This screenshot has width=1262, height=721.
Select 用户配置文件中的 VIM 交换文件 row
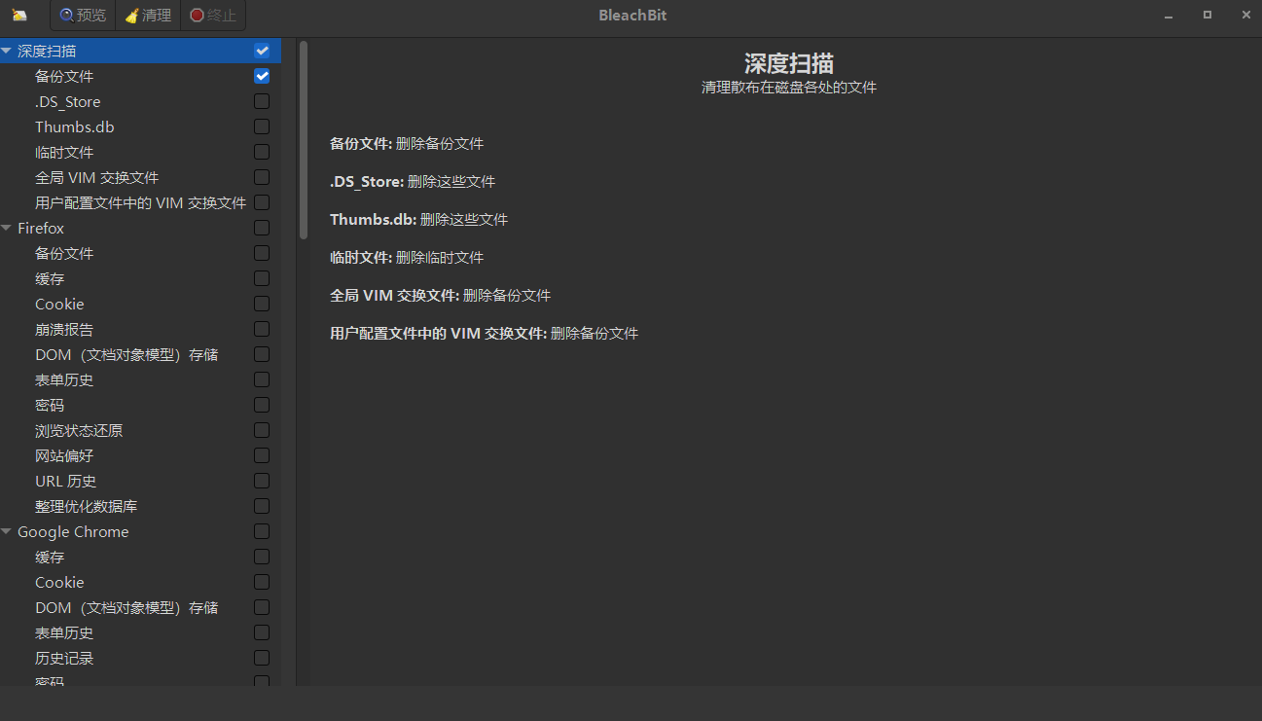pyautogui.click(x=140, y=202)
